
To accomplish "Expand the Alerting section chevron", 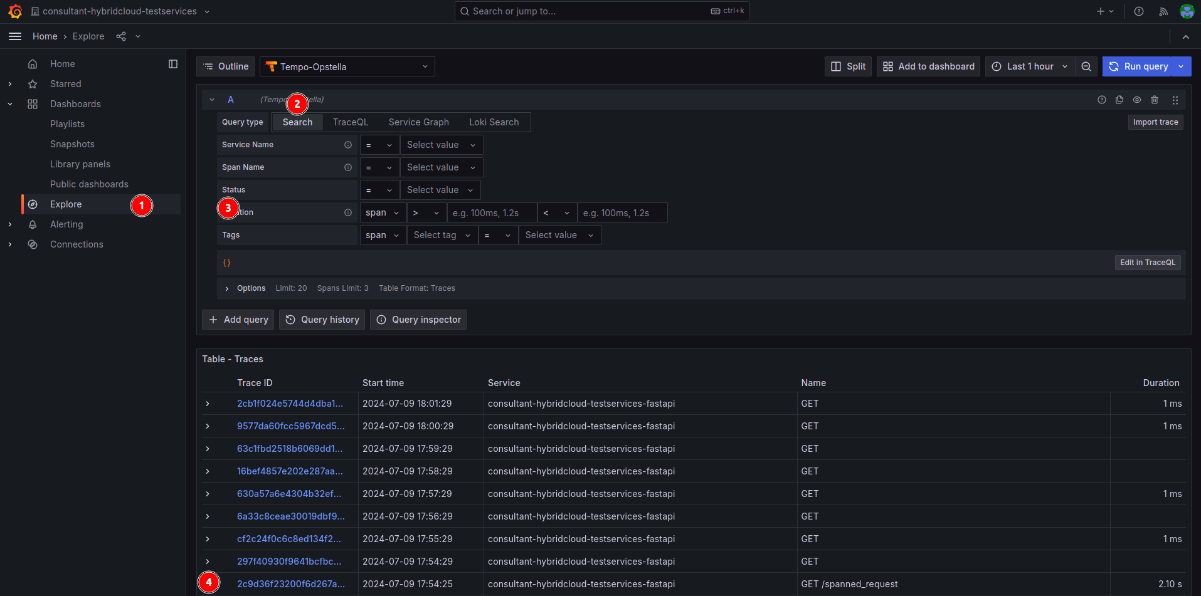I will (x=10, y=224).
